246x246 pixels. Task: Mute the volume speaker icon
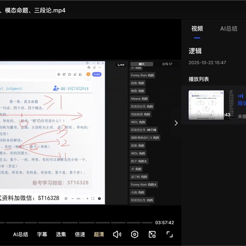[117, 234]
